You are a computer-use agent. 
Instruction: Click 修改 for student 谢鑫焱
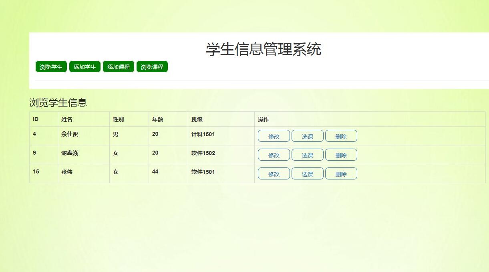point(274,155)
